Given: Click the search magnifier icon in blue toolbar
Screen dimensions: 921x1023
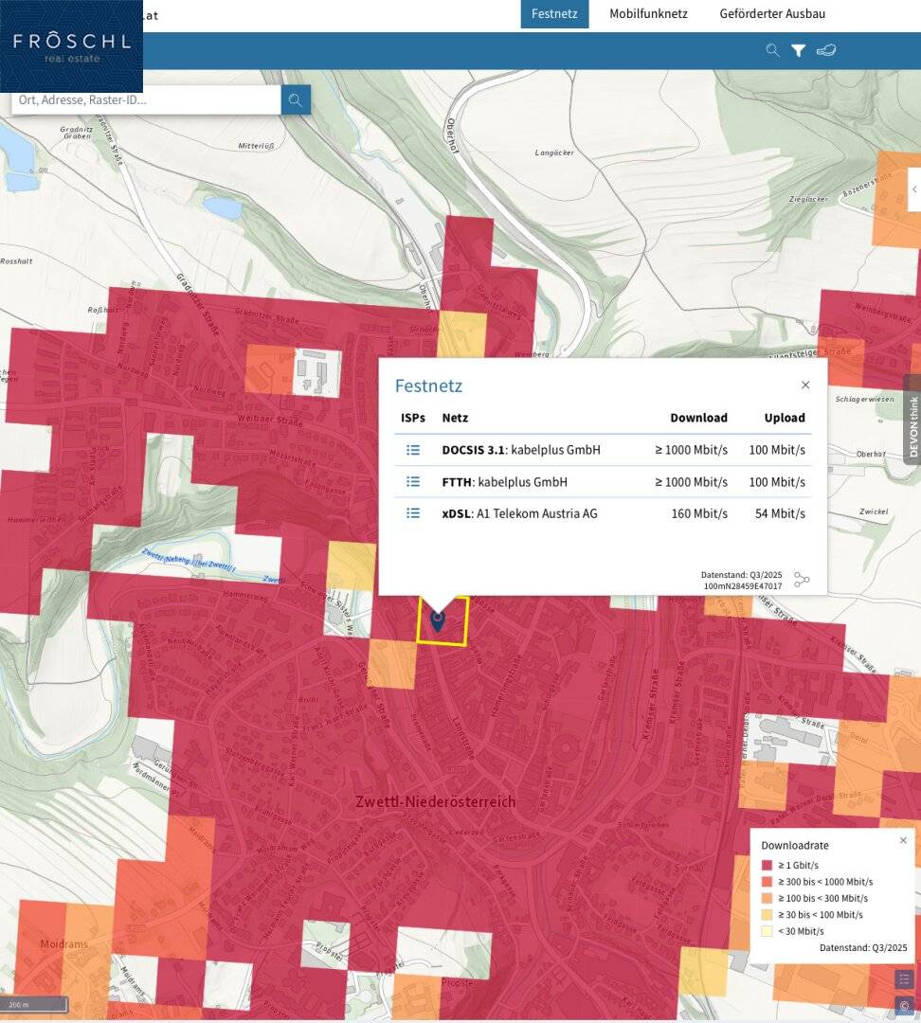Looking at the screenshot, I should (x=773, y=50).
